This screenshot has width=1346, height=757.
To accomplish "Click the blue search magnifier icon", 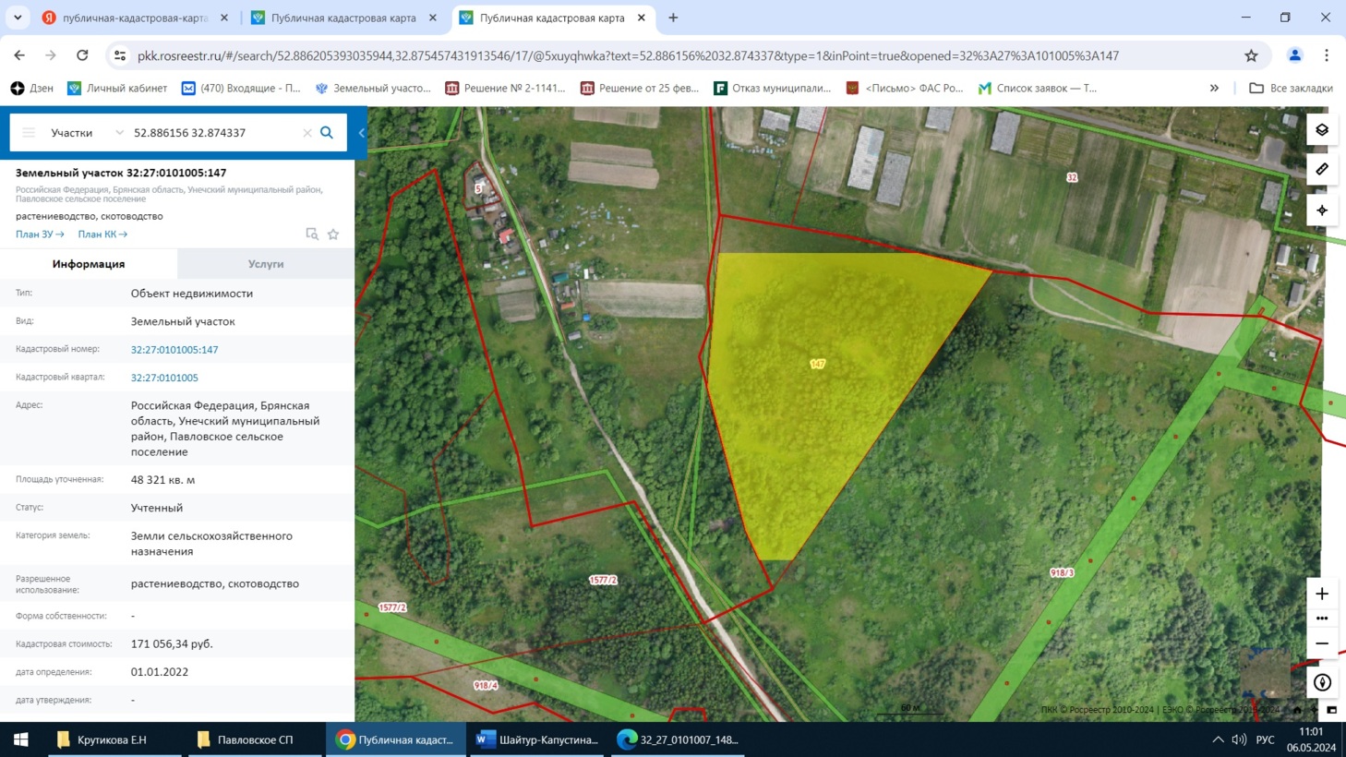I will (327, 133).
